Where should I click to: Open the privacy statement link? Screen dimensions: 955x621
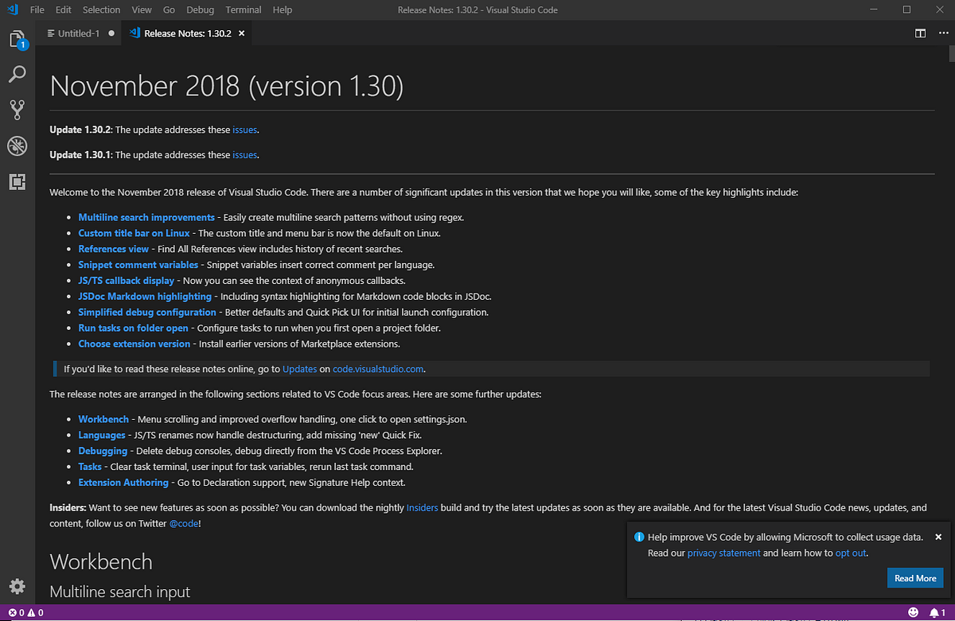pyautogui.click(x=723, y=553)
